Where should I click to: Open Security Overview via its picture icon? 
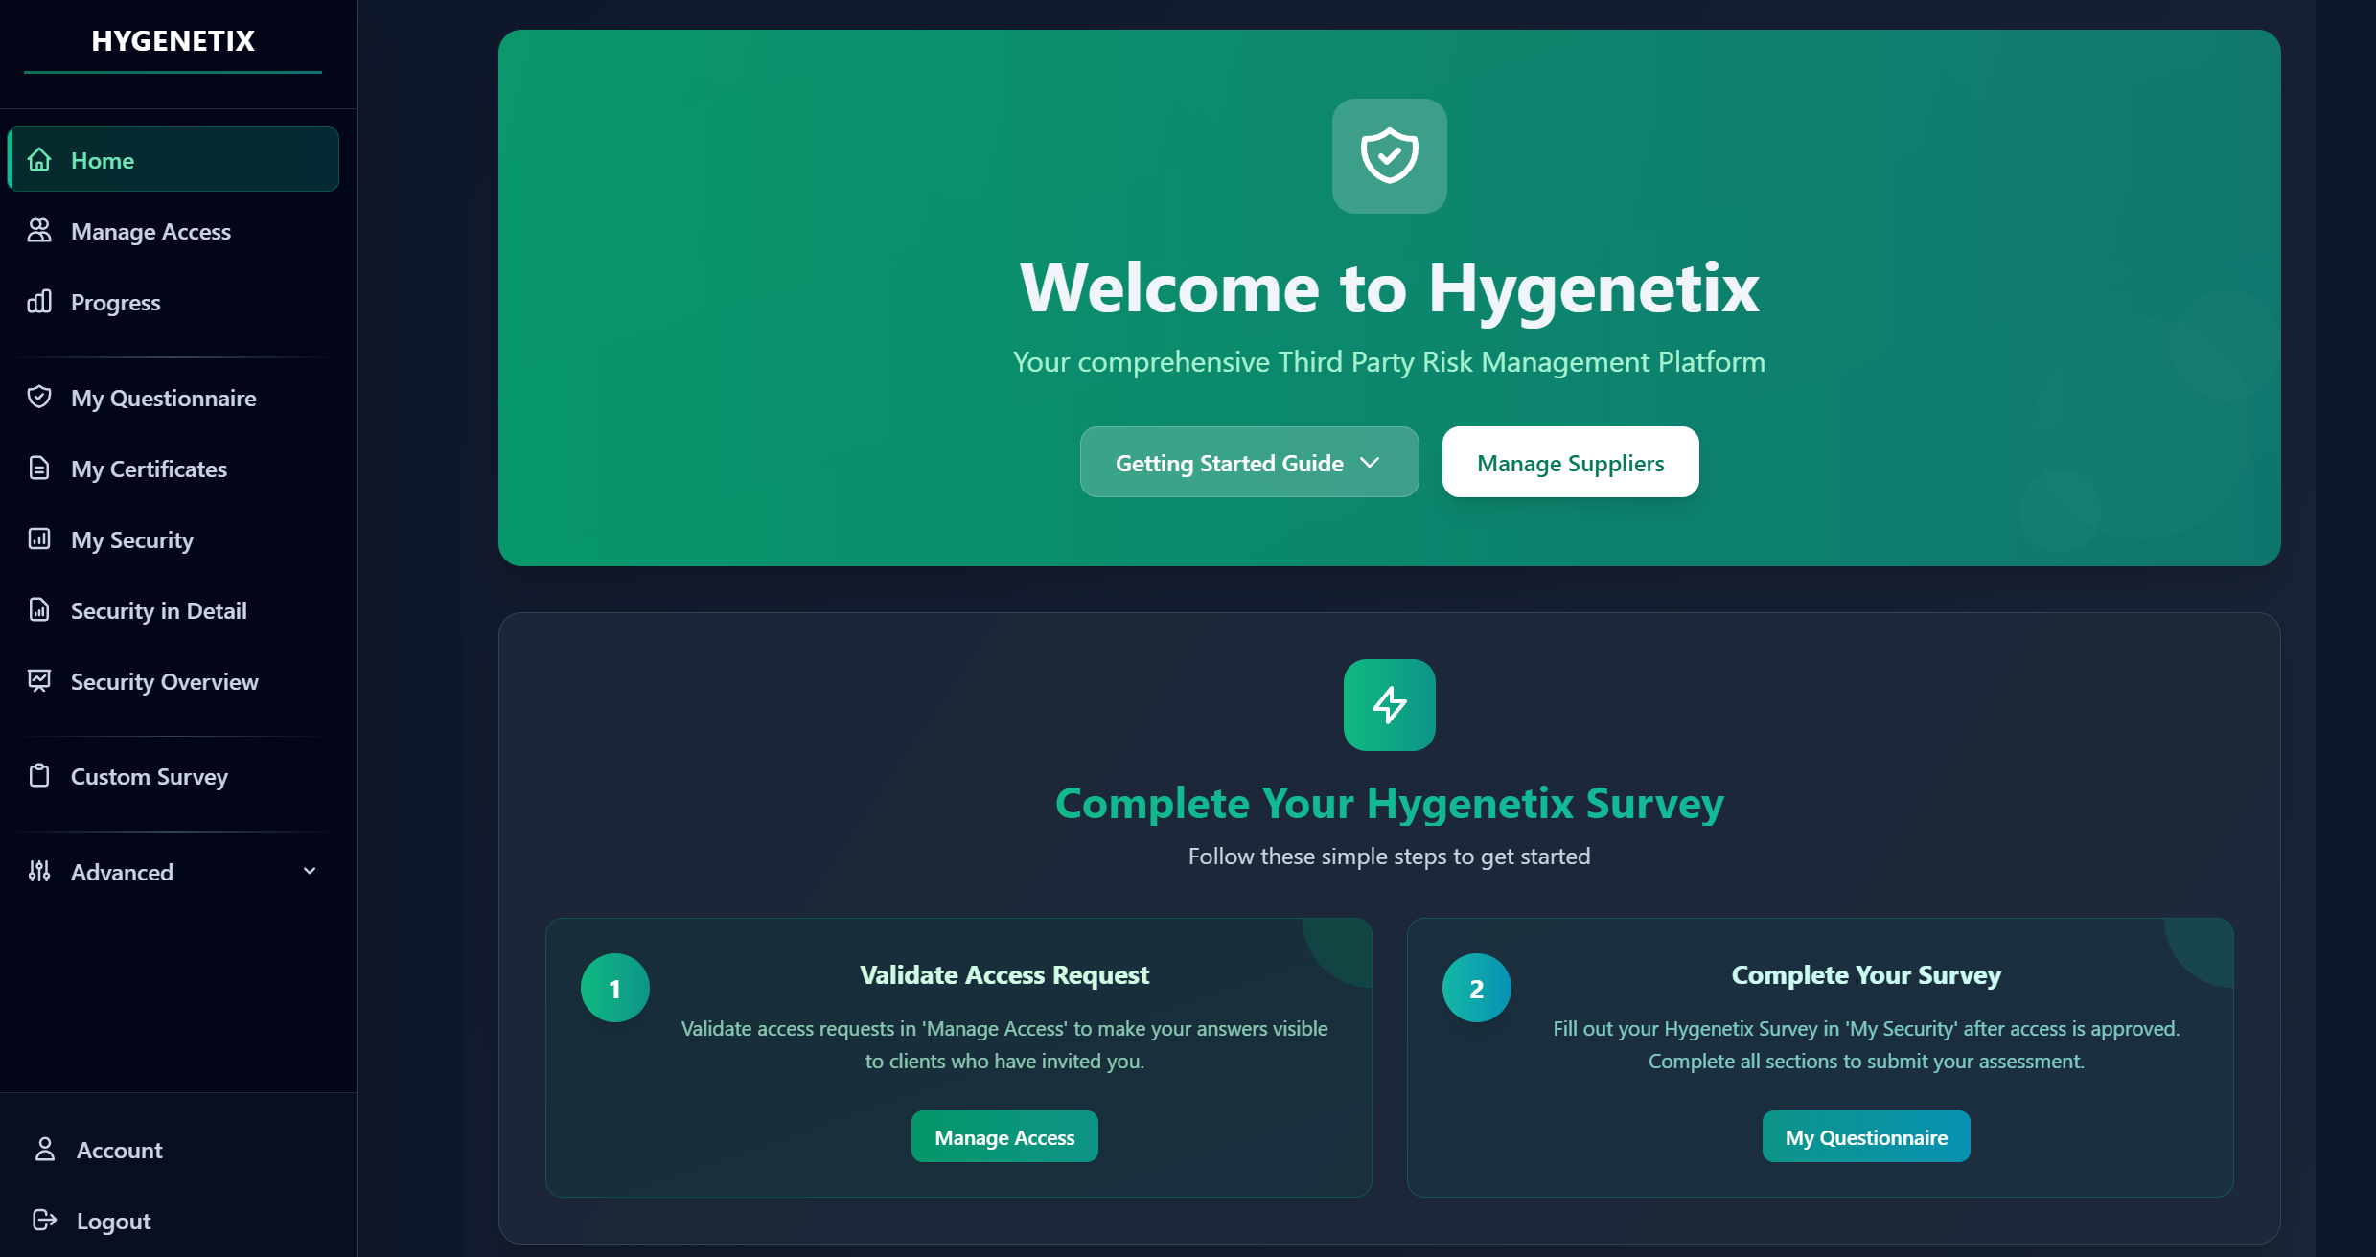coord(39,680)
